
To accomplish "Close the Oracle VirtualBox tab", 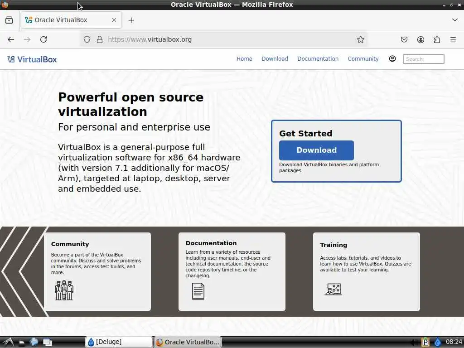I will point(114,20).
